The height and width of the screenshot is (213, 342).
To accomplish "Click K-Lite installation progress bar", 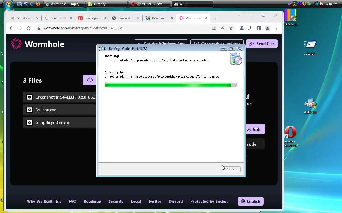I will (x=171, y=85).
